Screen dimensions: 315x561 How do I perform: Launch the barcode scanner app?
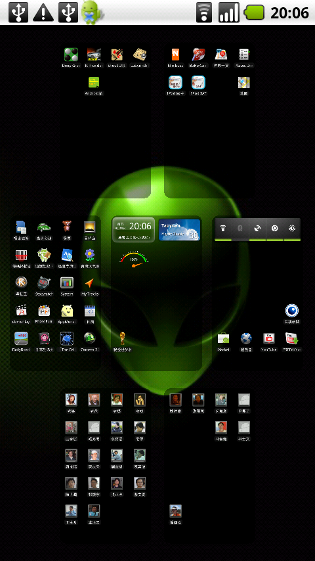click(21, 255)
